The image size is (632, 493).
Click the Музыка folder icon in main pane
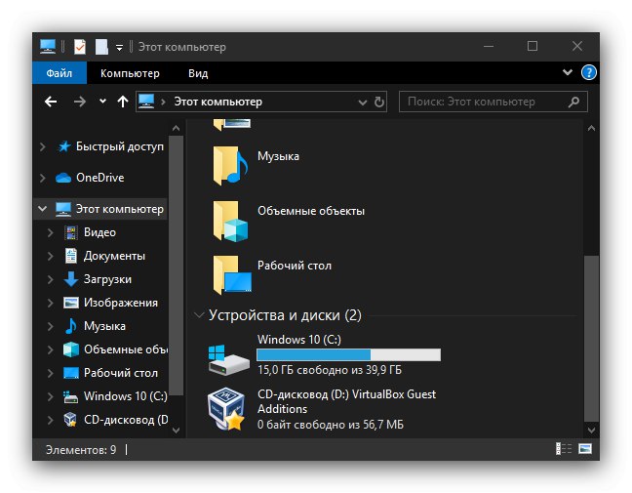(230, 166)
